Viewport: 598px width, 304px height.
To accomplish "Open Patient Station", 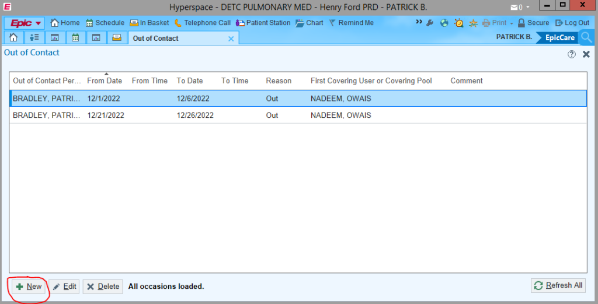I will 263,23.
